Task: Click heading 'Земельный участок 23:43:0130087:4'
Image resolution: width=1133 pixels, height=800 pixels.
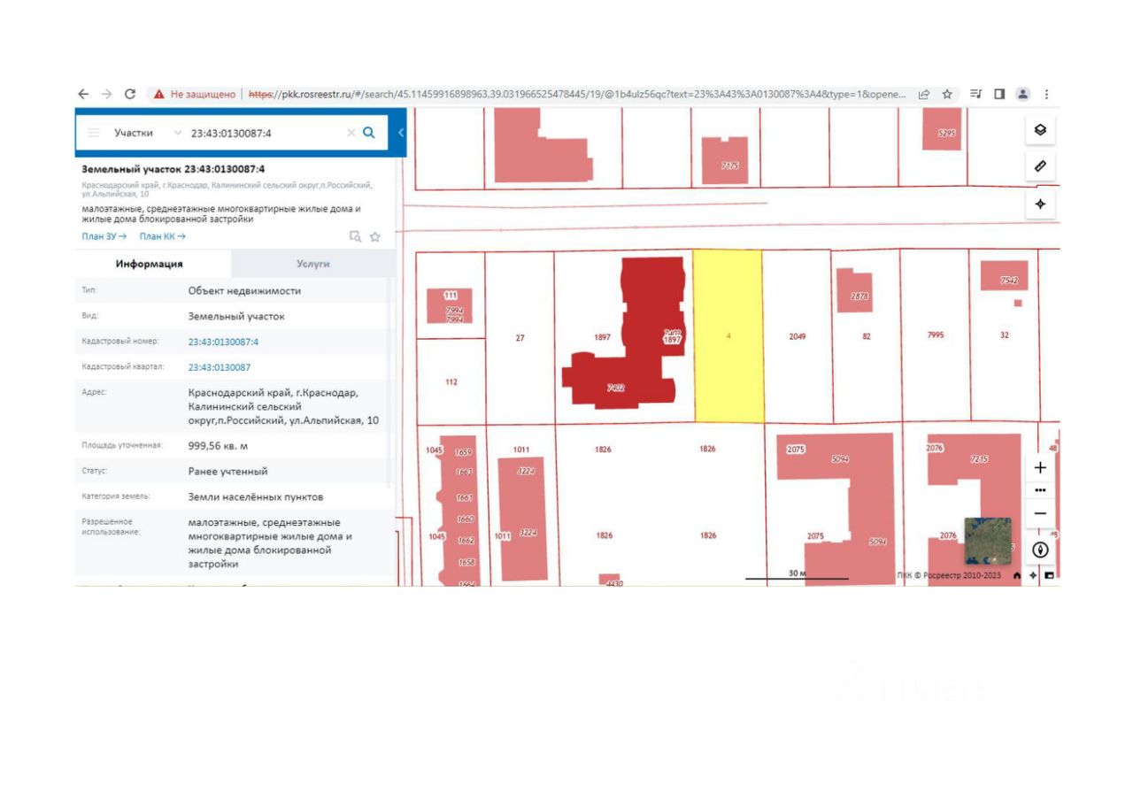Action: [173, 169]
